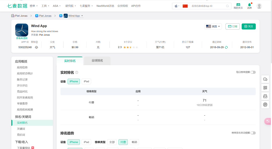Copy the APP ID via 复制
This screenshot has height=149, width=272.
[34, 42]
